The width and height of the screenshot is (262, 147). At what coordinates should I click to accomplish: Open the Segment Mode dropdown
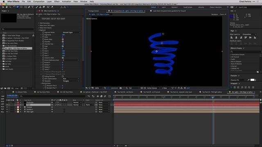pyautogui.click(x=72, y=32)
